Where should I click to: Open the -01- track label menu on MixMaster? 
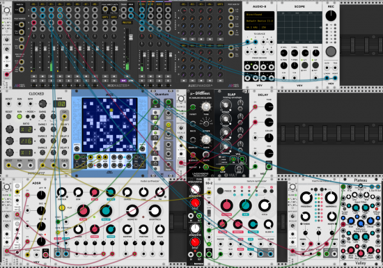pyautogui.click(x=34, y=4)
